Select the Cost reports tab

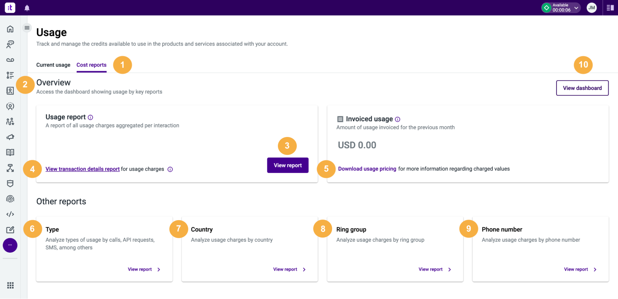tap(91, 65)
